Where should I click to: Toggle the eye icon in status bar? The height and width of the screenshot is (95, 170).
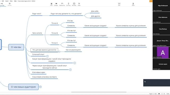click(159, 94)
